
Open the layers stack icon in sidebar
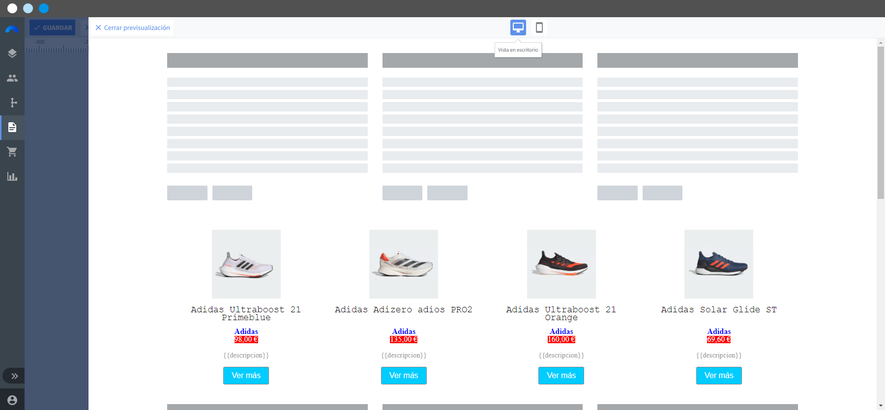[x=12, y=53]
